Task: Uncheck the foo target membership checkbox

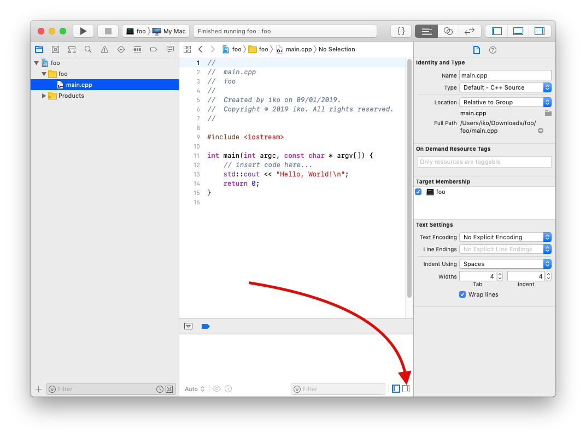Action: coord(418,192)
